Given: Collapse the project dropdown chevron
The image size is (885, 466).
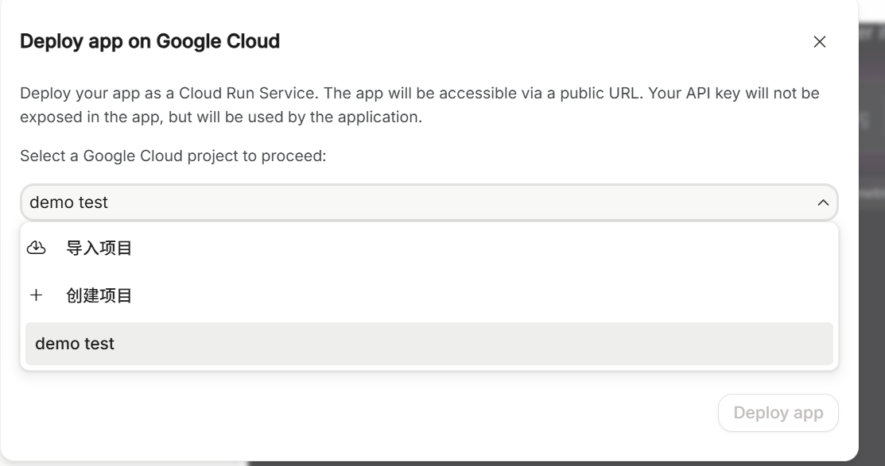Looking at the screenshot, I should 823,202.
